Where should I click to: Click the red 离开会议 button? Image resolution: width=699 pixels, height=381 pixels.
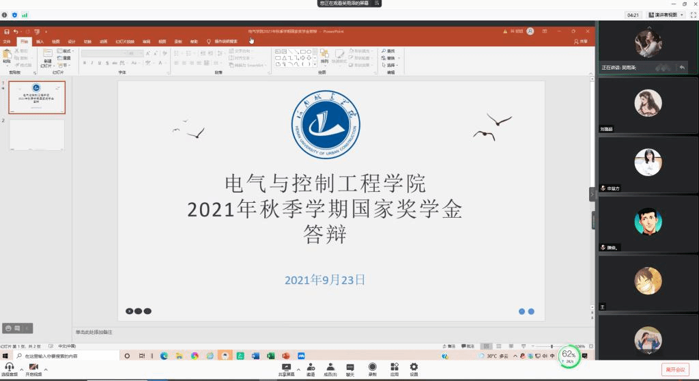[674, 369]
